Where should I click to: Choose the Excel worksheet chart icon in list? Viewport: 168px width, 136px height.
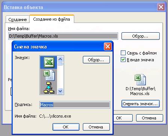tap(49, 75)
